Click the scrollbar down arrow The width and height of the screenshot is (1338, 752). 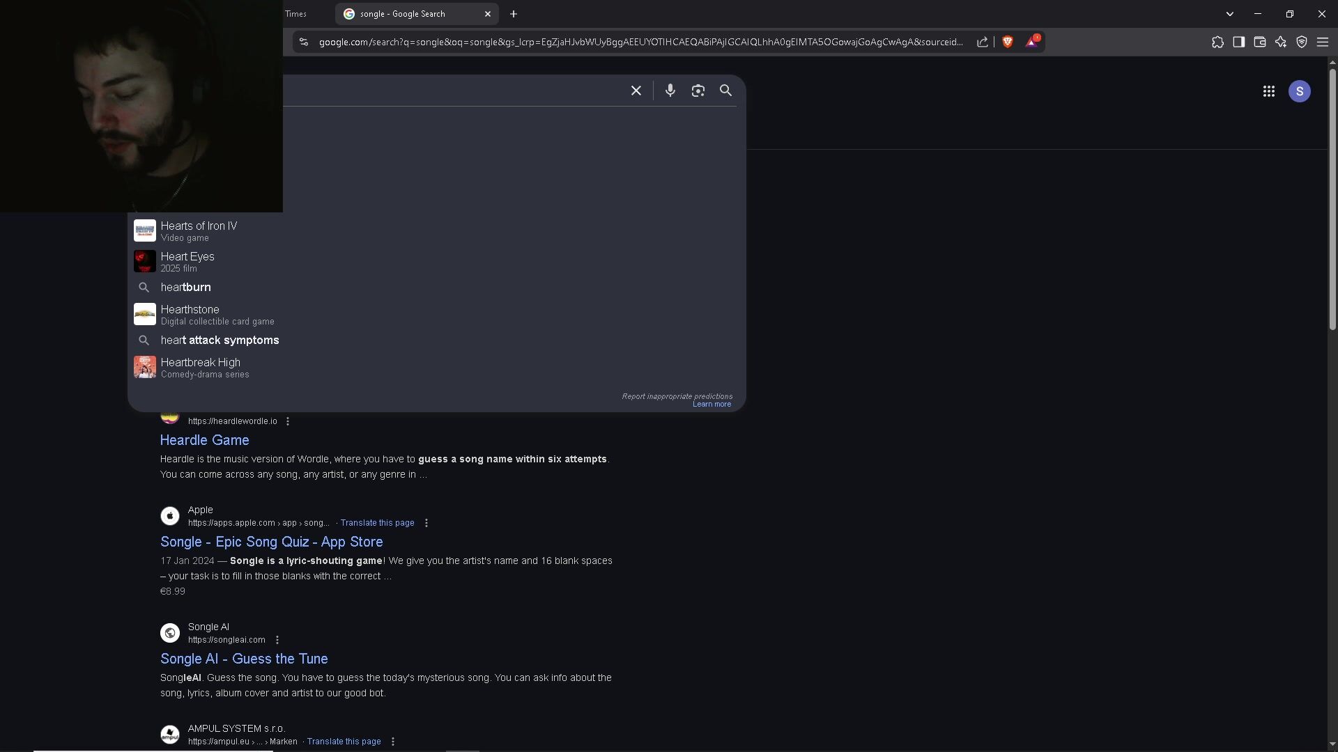pos(1332,744)
